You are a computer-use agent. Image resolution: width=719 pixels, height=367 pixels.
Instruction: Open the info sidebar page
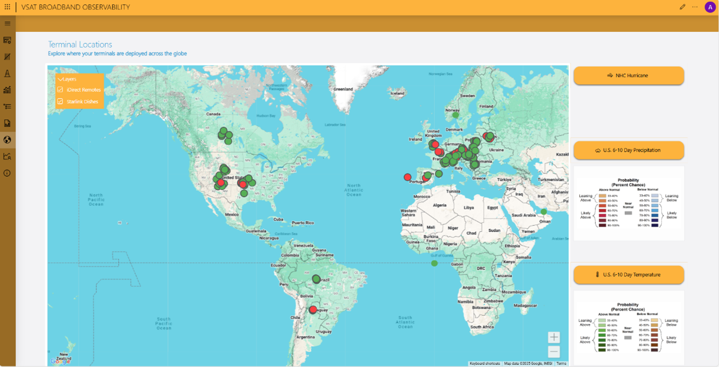(7, 173)
